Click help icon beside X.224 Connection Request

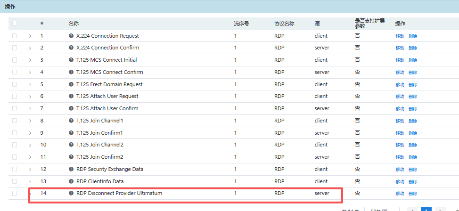tap(71, 36)
